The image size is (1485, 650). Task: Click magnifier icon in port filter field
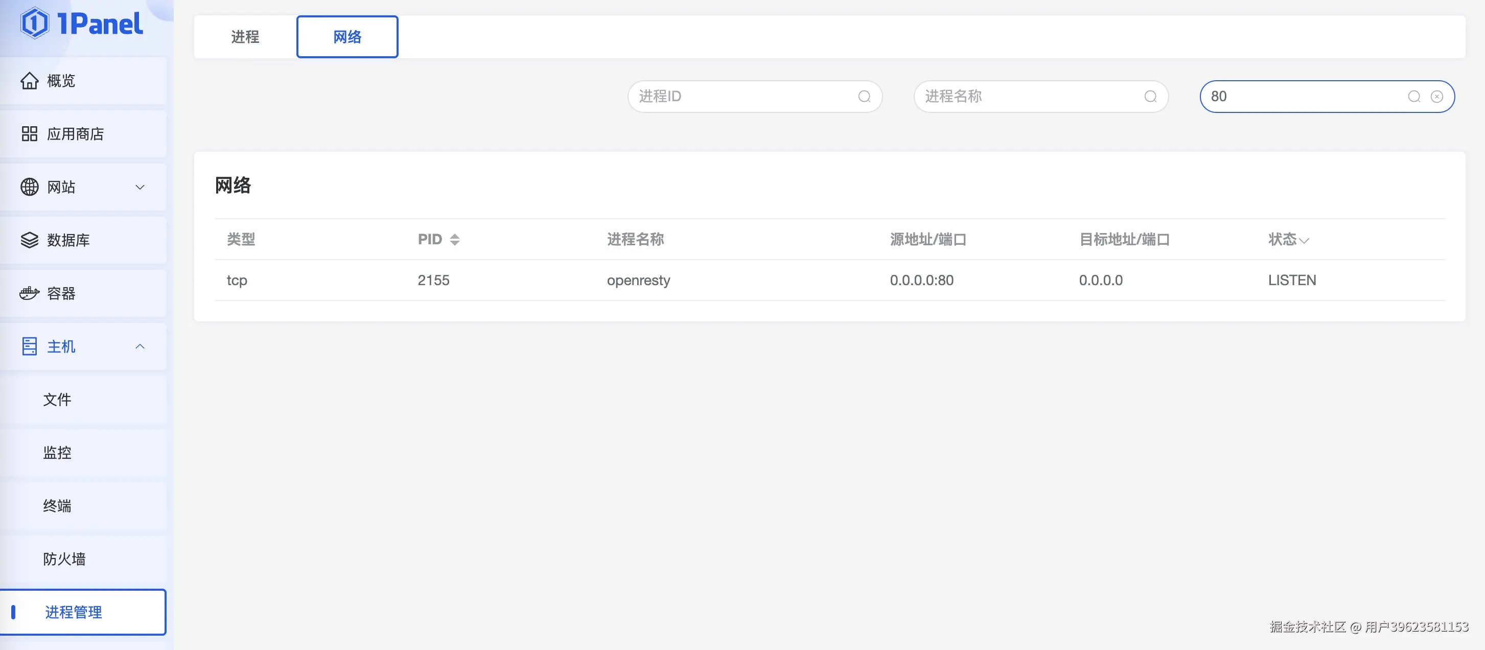(x=1413, y=96)
